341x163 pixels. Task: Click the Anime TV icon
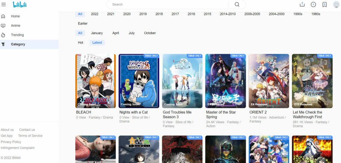coord(3,26)
